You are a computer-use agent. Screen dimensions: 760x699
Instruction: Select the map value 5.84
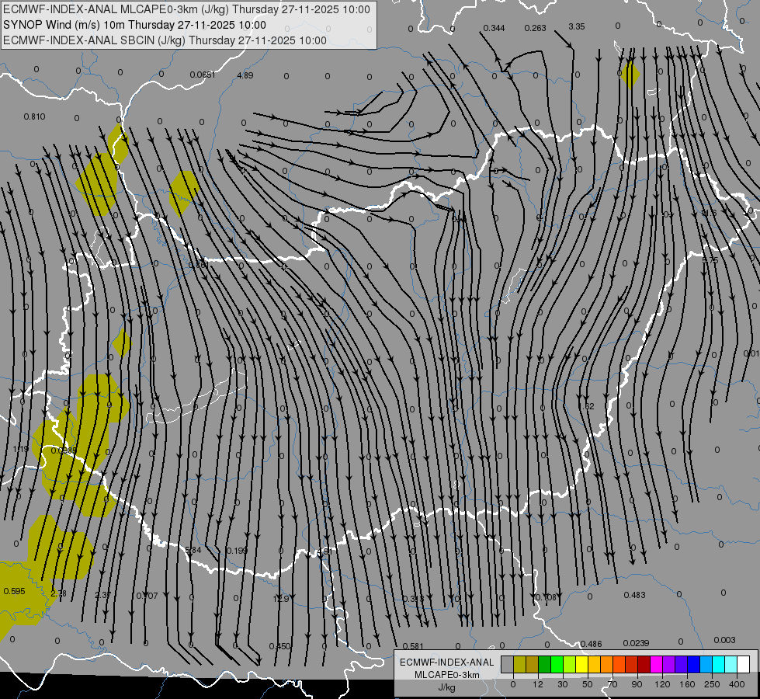193,550
